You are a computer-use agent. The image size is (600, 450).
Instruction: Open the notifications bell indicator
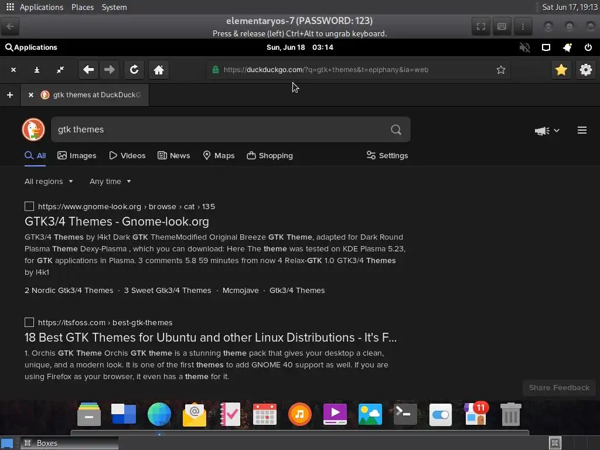tap(567, 47)
